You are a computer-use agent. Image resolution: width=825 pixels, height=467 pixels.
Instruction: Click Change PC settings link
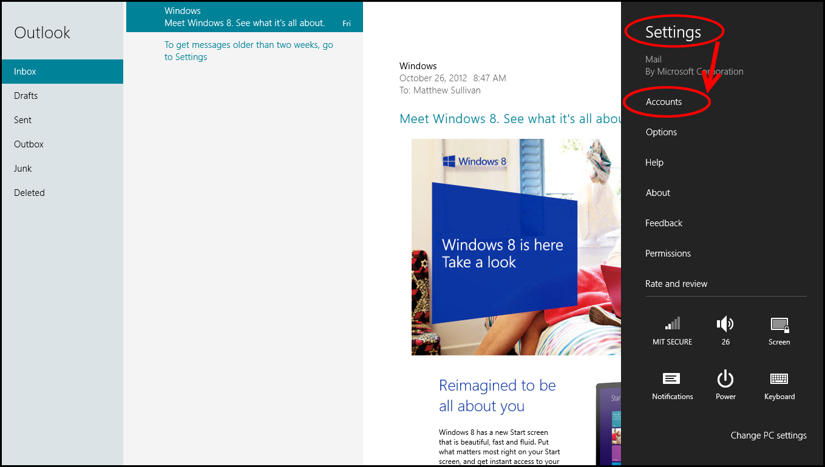[x=769, y=435]
